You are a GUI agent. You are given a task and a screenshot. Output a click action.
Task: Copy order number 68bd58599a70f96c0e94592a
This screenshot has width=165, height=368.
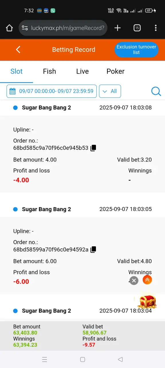[x=93, y=250]
